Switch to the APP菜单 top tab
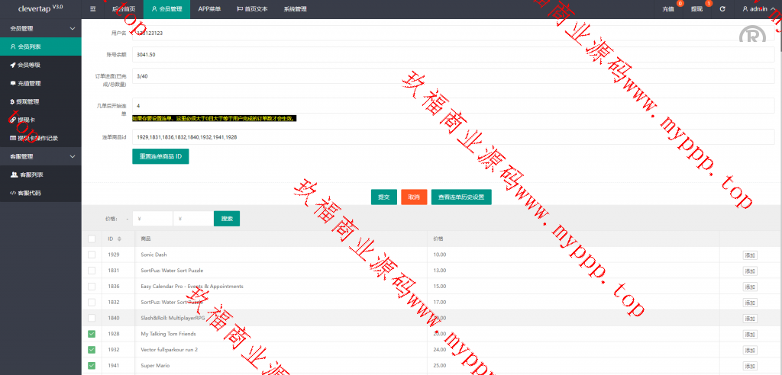Screen dimensions: 782x375 tap(209, 9)
